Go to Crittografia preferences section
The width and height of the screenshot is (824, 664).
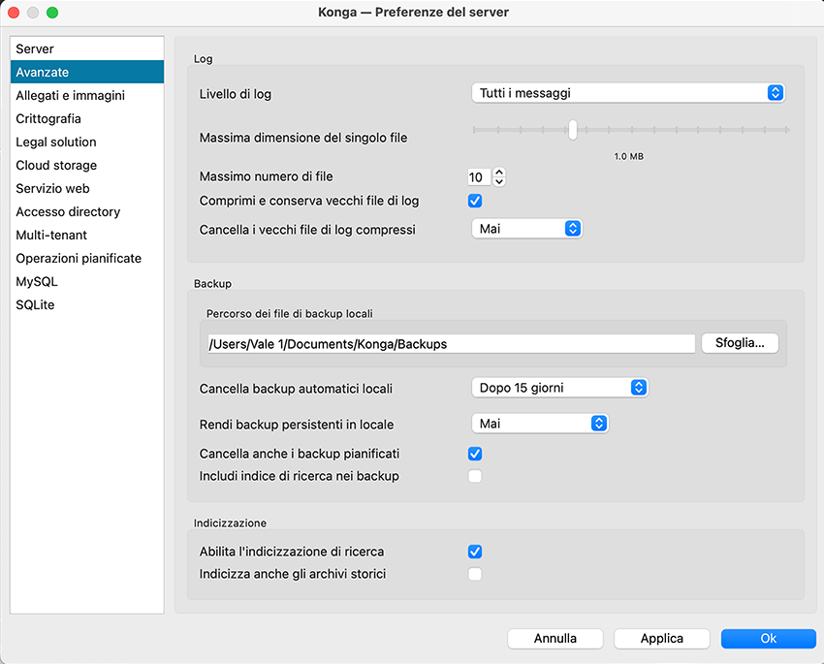(x=48, y=118)
